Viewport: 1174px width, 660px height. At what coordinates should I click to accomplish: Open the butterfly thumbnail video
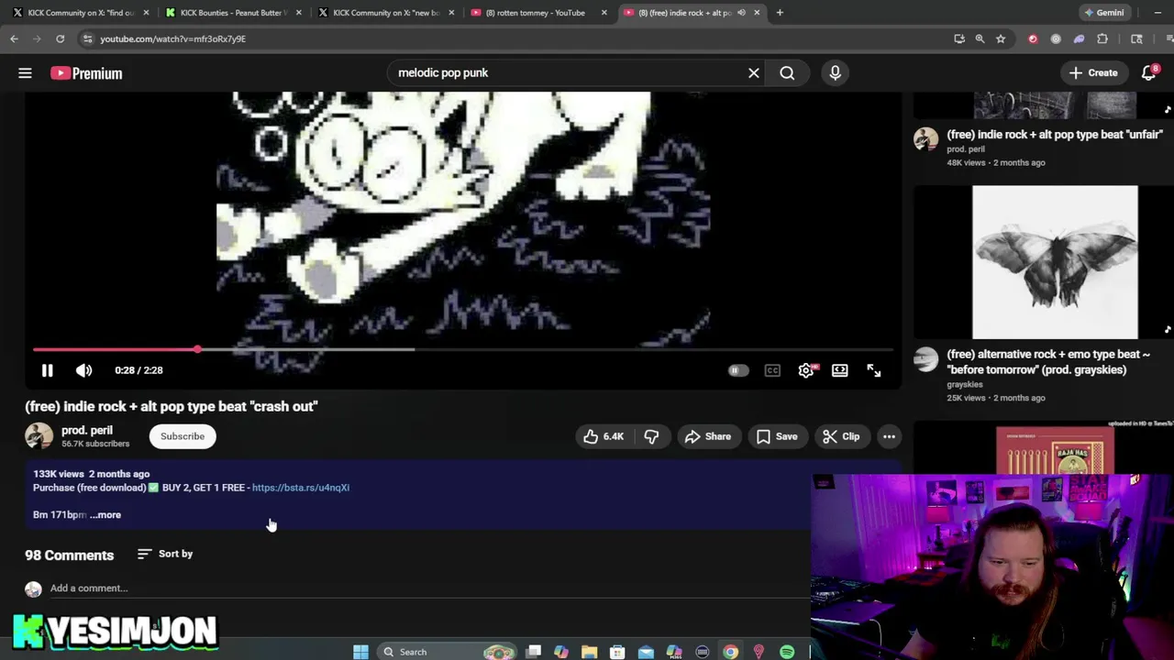pos(1055,262)
